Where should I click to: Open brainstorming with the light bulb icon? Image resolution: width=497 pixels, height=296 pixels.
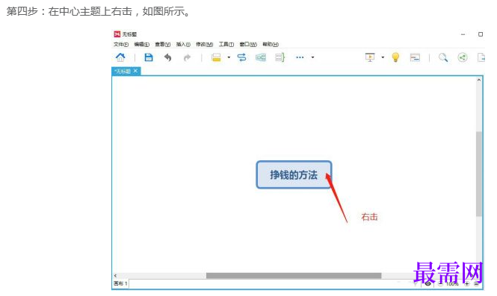[x=395, y=57]
